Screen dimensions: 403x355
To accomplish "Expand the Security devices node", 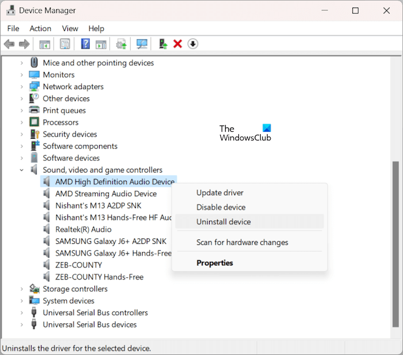I will click(22, 134).
